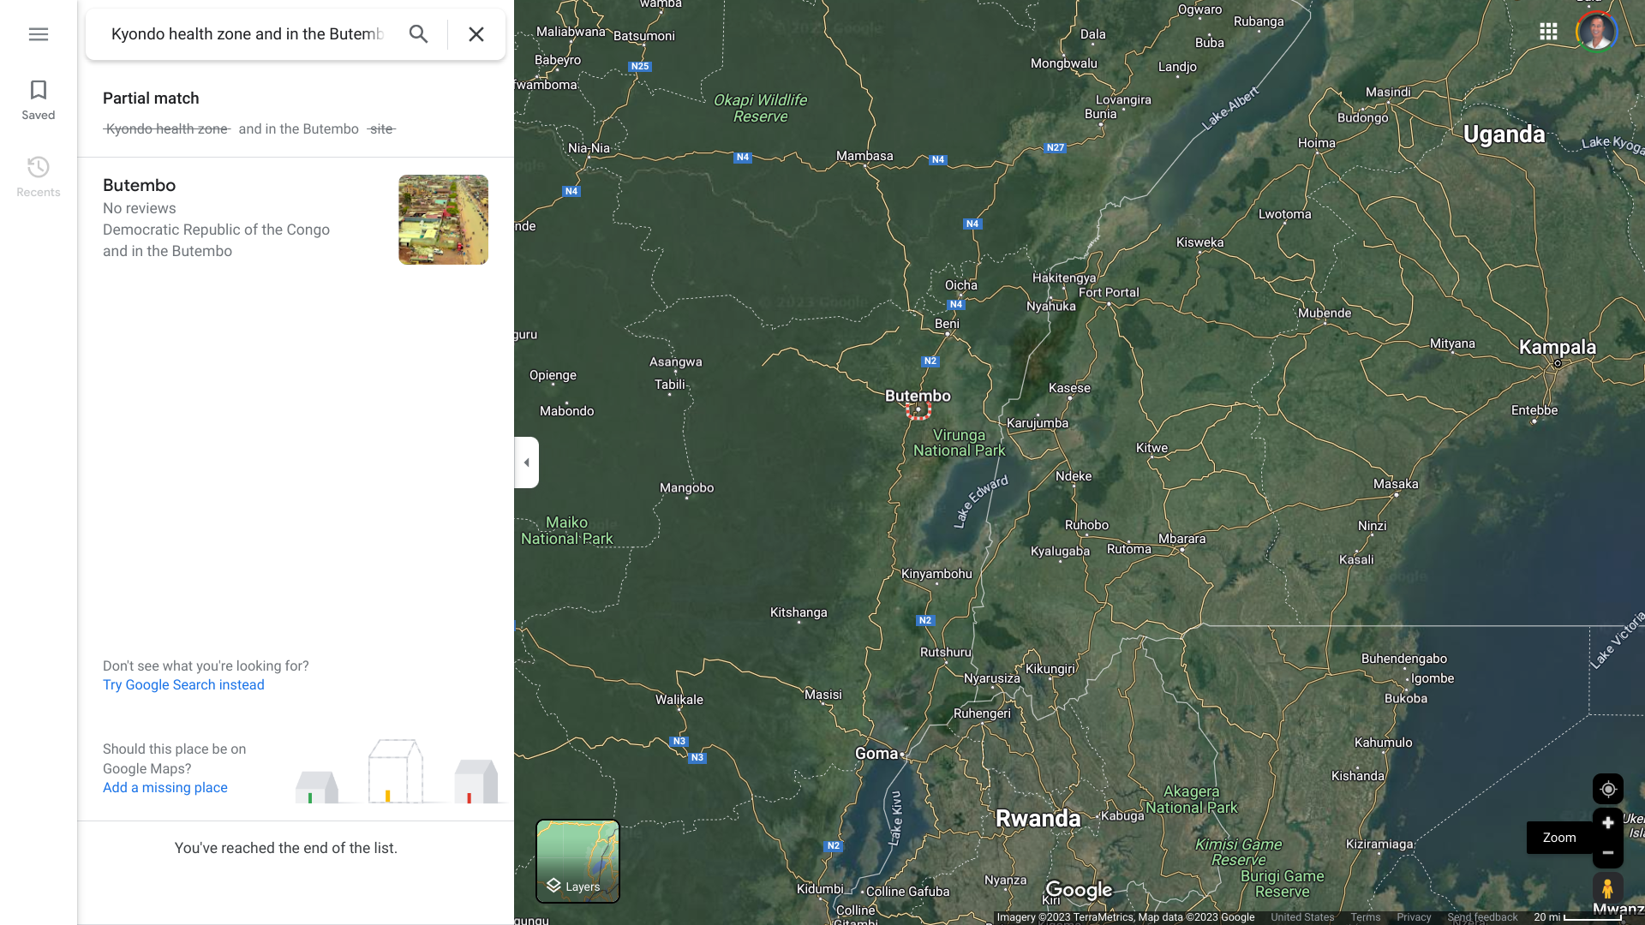Open the hamburger main menu
The width and height of the screenshot is (1645, 925).
(x=38, y=34)
